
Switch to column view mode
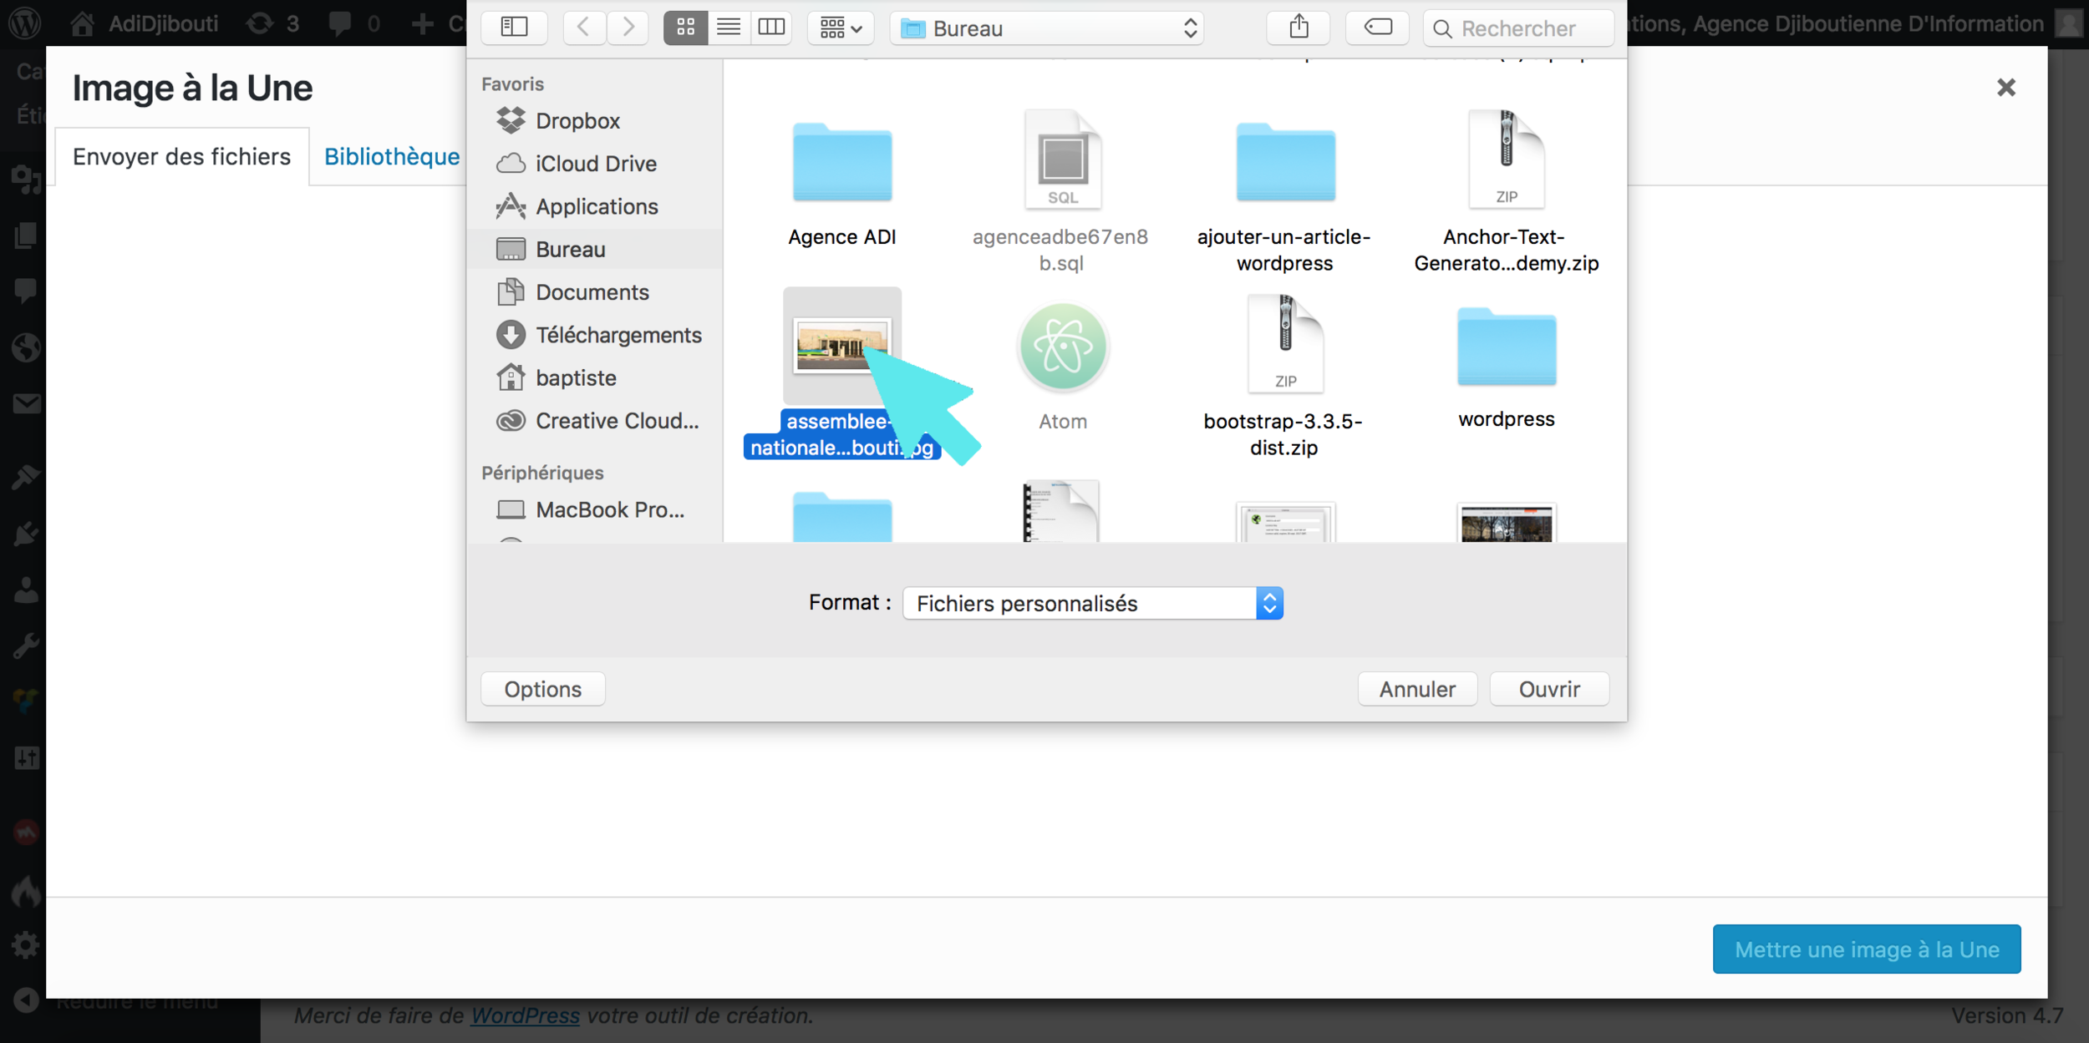[770, 28]
